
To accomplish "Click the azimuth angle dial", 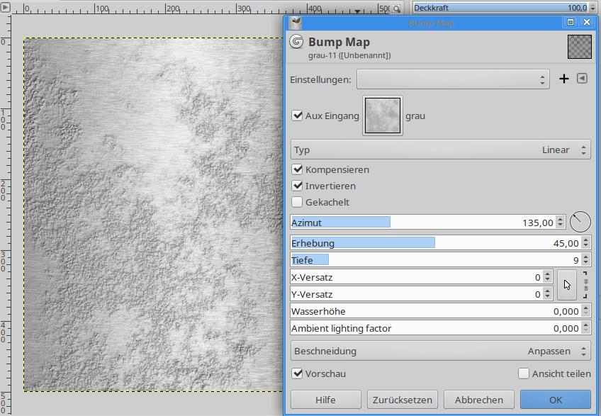I will click(580, 222).
